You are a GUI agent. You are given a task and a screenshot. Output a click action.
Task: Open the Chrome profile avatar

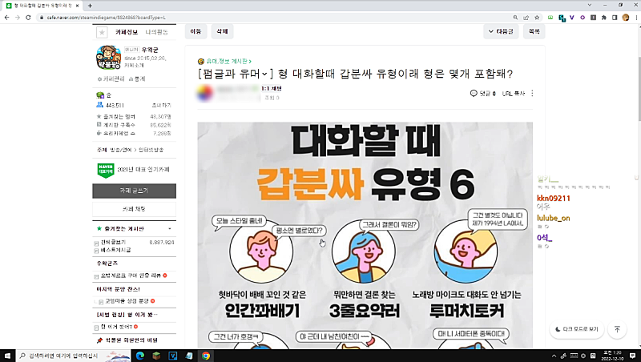point(626,18)
